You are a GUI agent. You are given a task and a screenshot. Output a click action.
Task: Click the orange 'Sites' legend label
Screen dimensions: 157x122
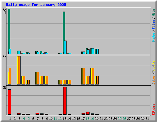154,80
